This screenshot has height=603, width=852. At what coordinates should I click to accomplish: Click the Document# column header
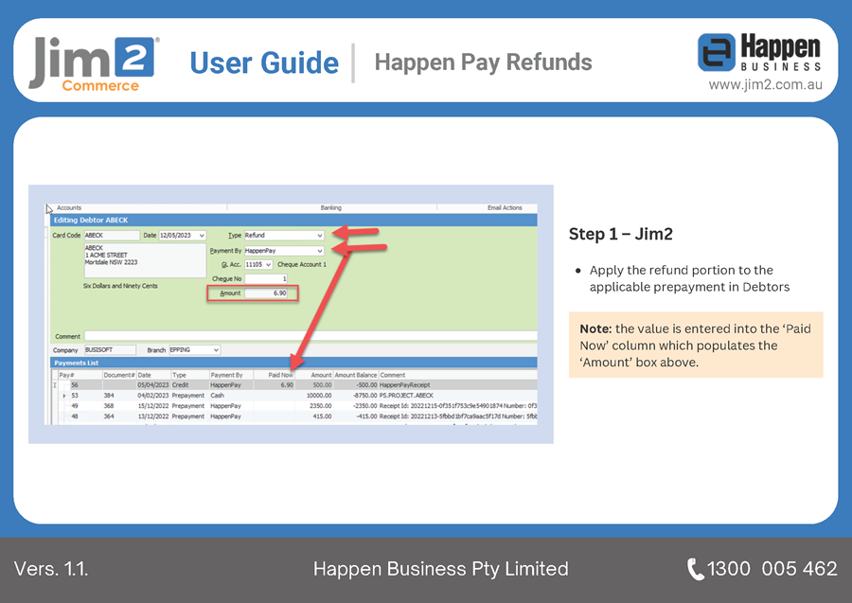click(119, 375)
